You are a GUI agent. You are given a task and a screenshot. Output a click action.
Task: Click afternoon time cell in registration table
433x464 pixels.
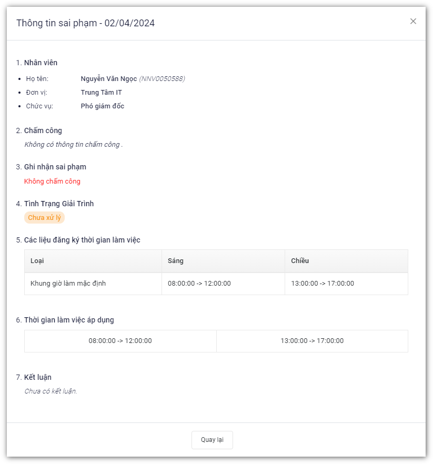tap(322, 284)
